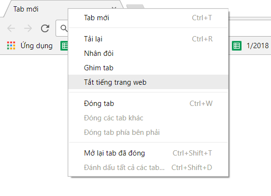Close the tab using 'Đóng tab'
271x196 pixels.
(x=148, y=104)
